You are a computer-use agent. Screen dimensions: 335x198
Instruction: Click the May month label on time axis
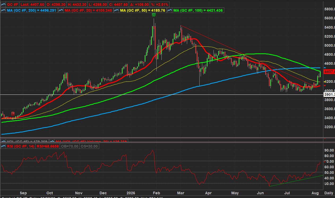click(235, 193)
